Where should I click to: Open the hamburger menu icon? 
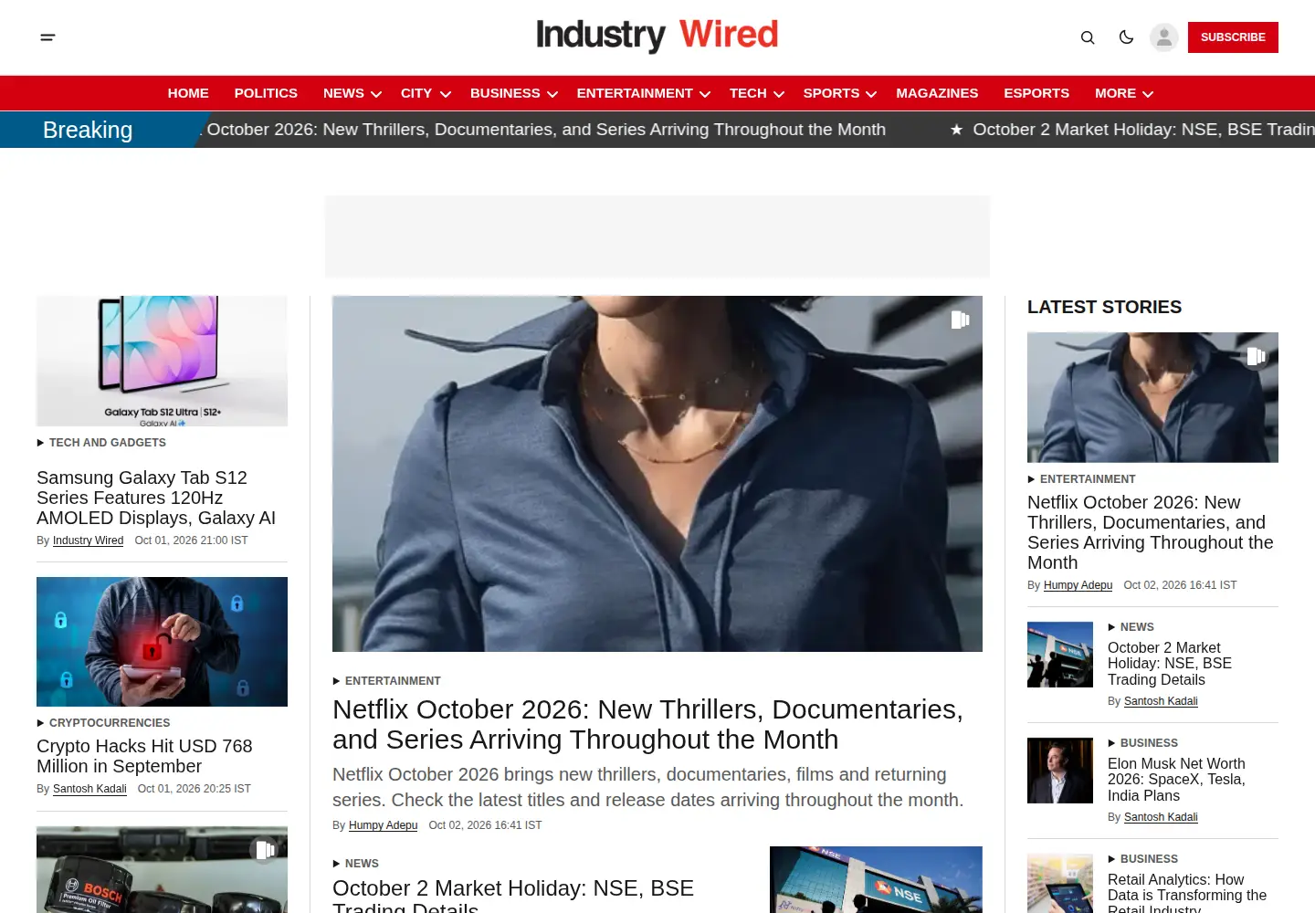(48, 37)
